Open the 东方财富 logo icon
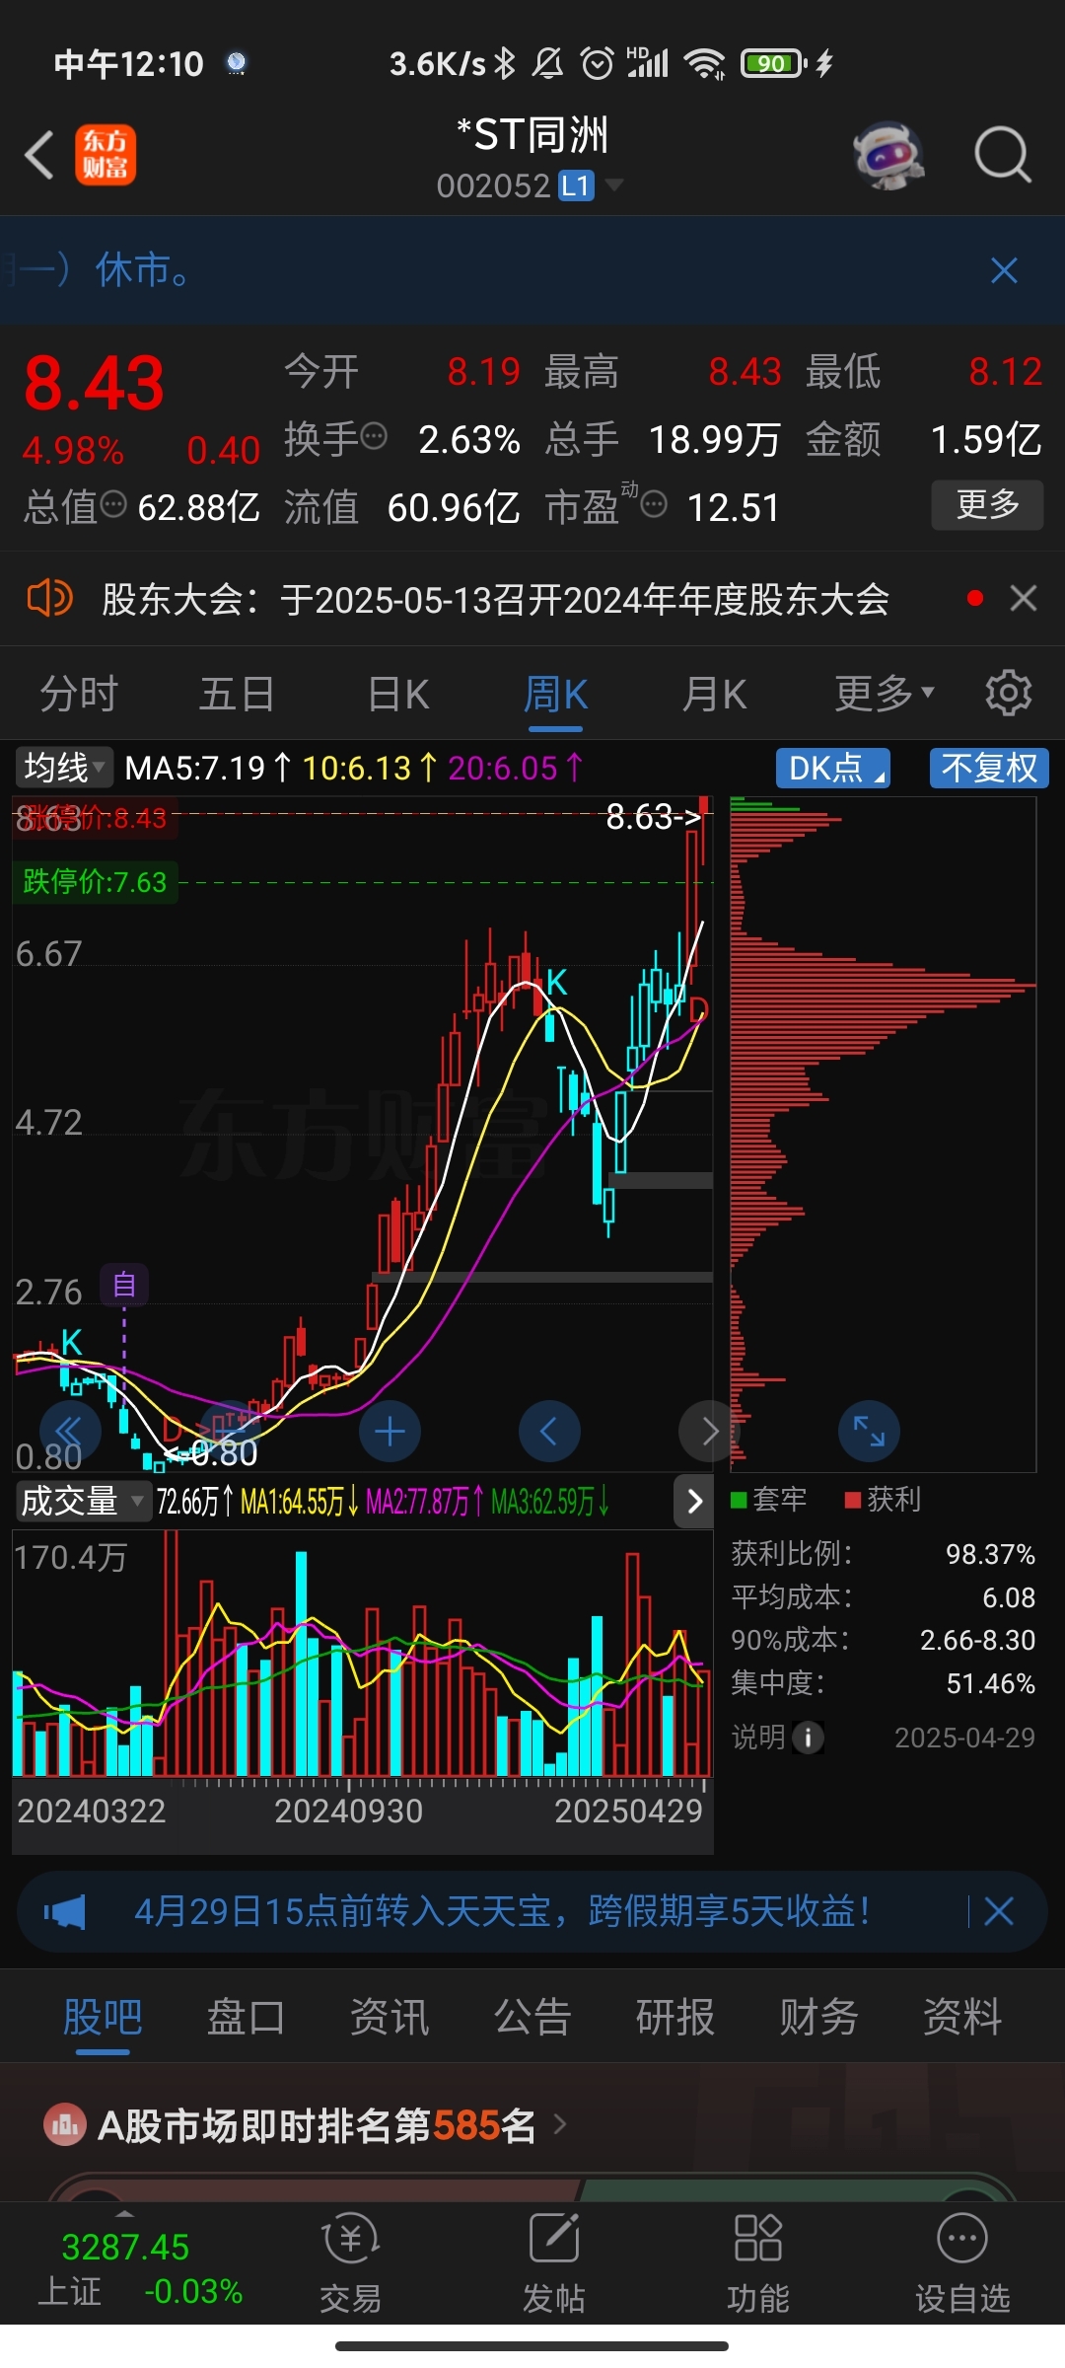 106,155
